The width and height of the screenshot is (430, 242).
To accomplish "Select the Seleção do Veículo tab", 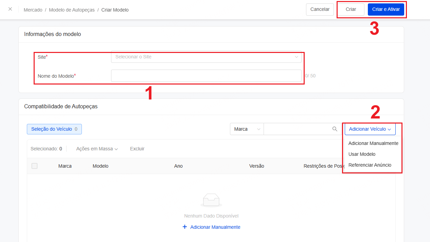I will (54, 129).
